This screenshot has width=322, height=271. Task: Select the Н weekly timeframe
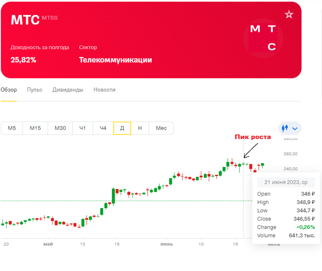pos(140,128)
